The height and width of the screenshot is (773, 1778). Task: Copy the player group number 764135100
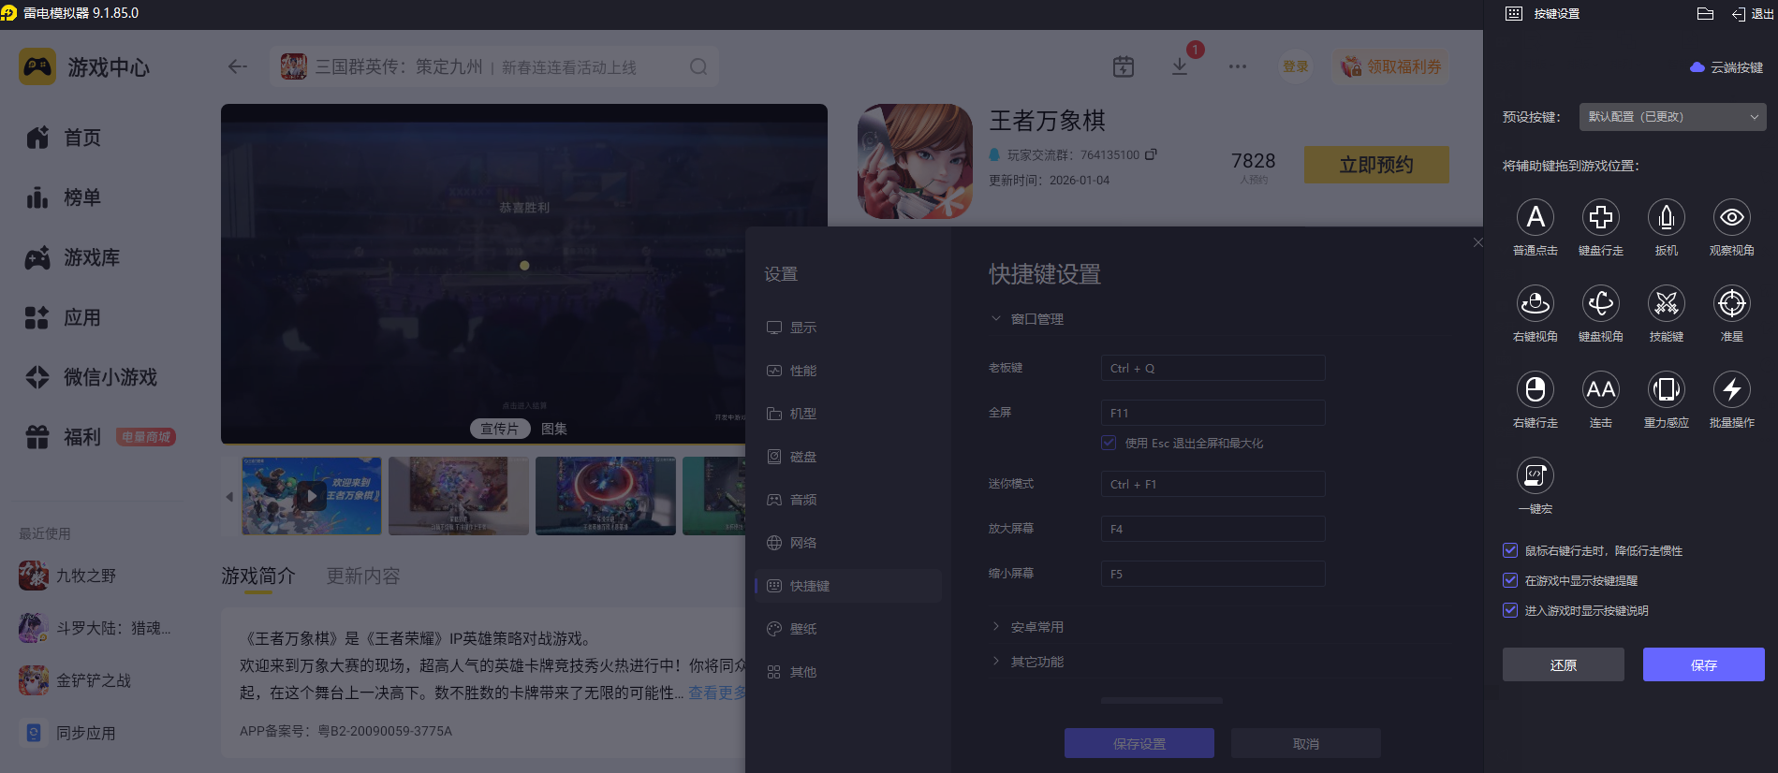pos(1151,154)
